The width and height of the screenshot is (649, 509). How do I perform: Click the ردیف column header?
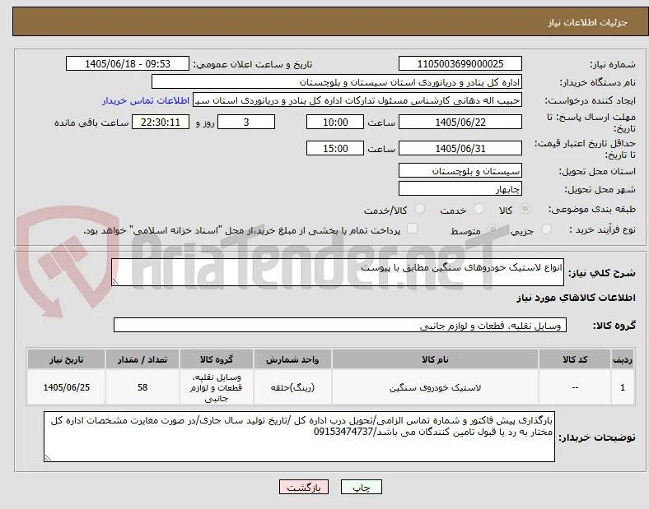[623, 359]
